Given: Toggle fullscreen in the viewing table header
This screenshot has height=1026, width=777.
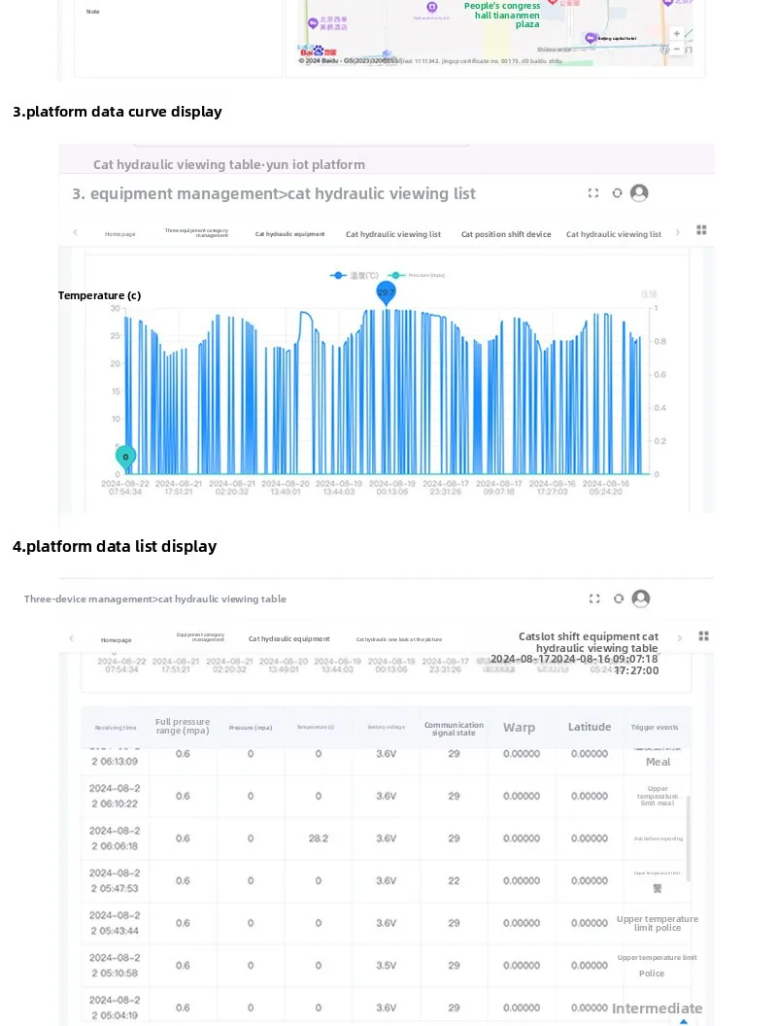Looking at the screenshot, I should pos(594,598).
